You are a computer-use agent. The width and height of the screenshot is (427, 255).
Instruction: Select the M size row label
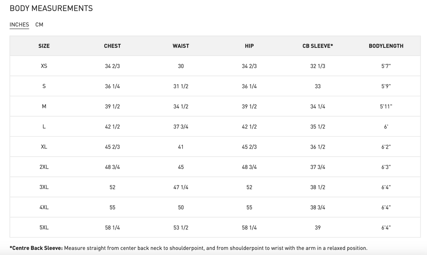(44, 106)
